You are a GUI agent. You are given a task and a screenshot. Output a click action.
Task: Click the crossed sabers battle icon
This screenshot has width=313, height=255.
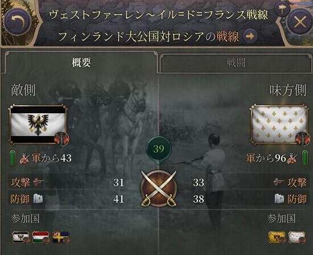(159, 189)
